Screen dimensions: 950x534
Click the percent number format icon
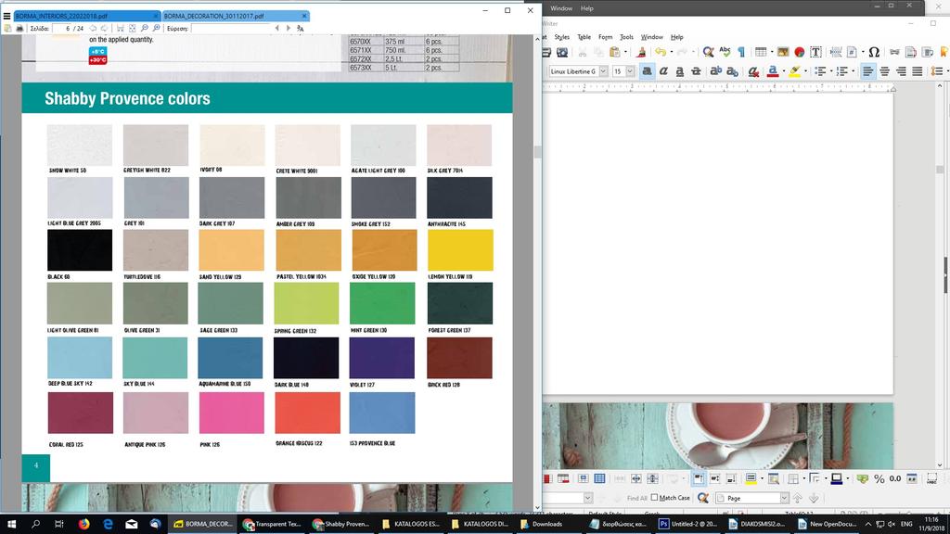click(x=879, y=479)
